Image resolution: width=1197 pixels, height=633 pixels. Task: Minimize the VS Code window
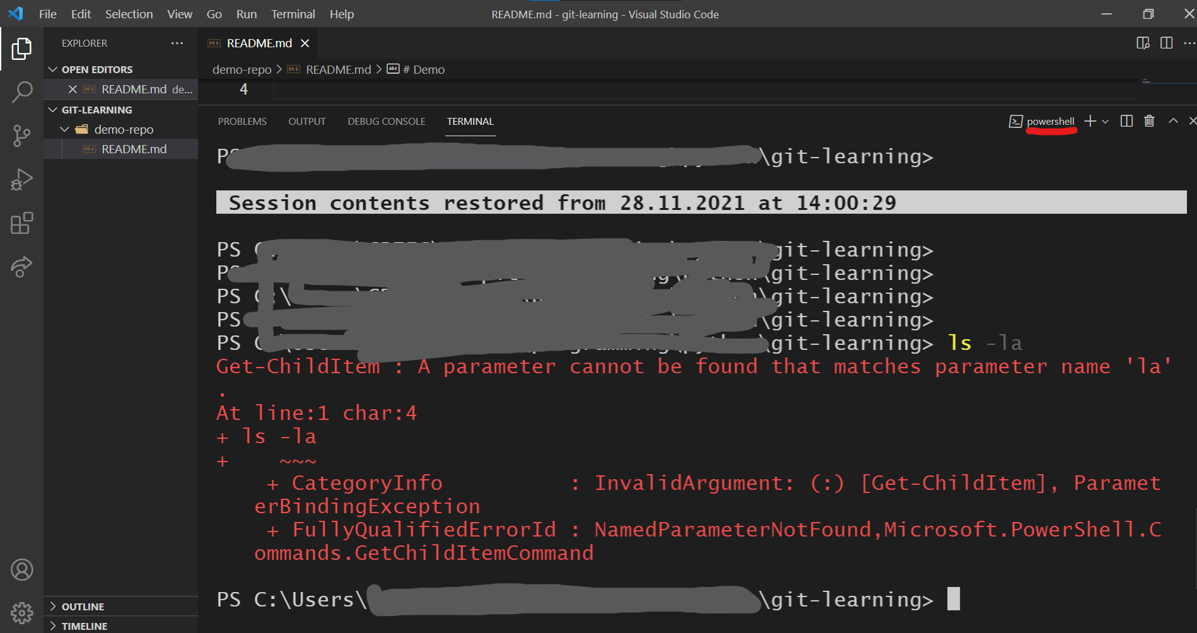[1106, 14]
